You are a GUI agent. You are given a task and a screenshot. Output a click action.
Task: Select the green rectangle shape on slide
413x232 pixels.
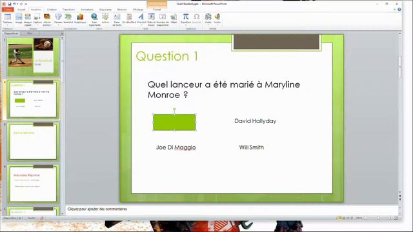(x=174, y=122)
